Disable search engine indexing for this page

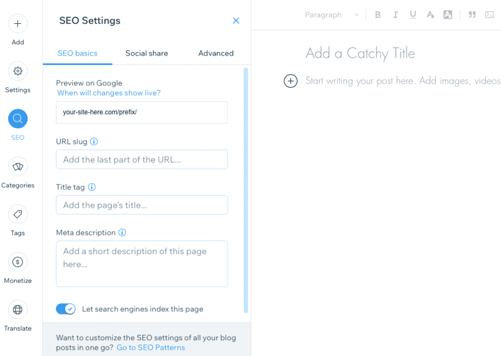[x=66, y=309]
